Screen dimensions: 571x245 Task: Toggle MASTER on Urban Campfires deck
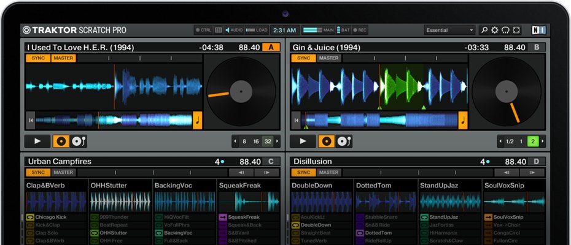coord(62,173)
